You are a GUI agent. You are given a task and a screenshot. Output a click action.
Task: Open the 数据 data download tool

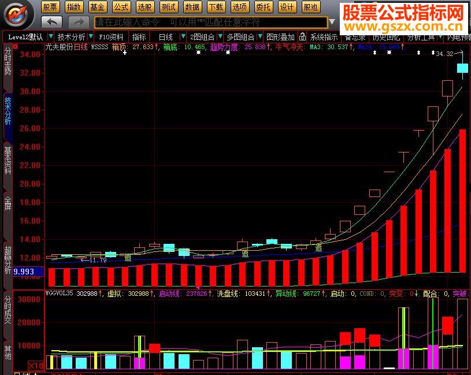[192, 8]
